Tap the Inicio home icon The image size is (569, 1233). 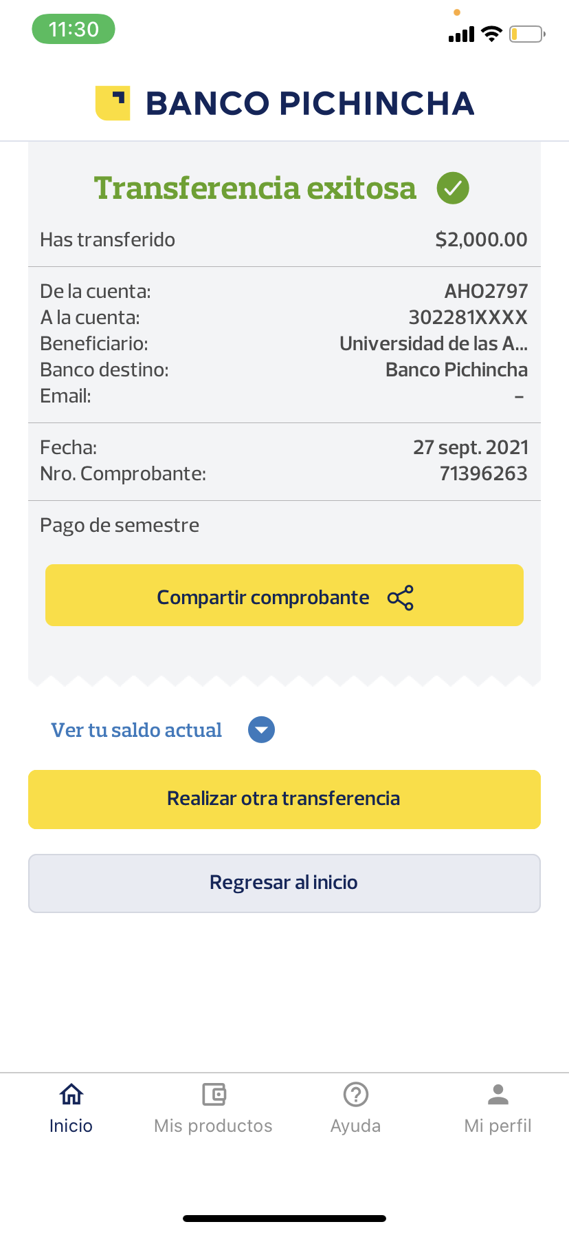point(71,1094)
